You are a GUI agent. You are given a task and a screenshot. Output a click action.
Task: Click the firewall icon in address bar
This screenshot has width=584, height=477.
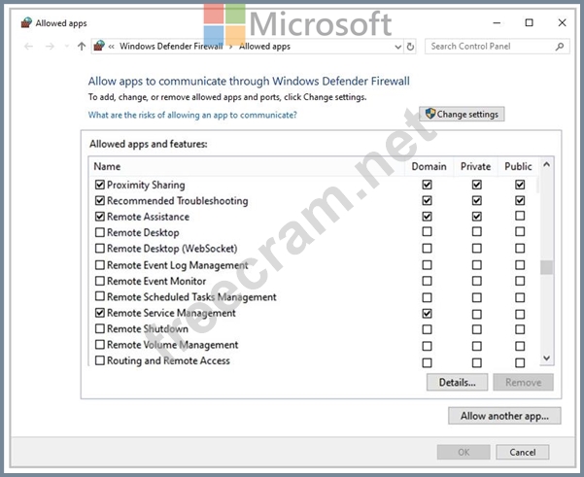(99, 46)
